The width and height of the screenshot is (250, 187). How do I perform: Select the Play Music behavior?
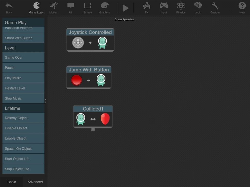point(23,78)
